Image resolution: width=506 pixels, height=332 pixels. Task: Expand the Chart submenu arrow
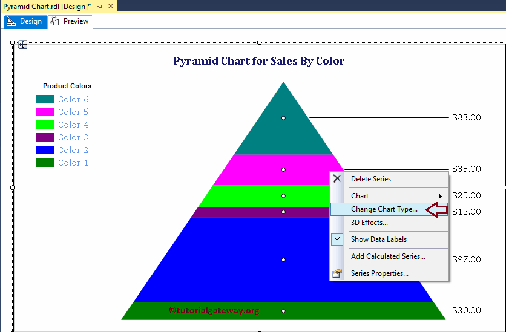pos(440,196)
